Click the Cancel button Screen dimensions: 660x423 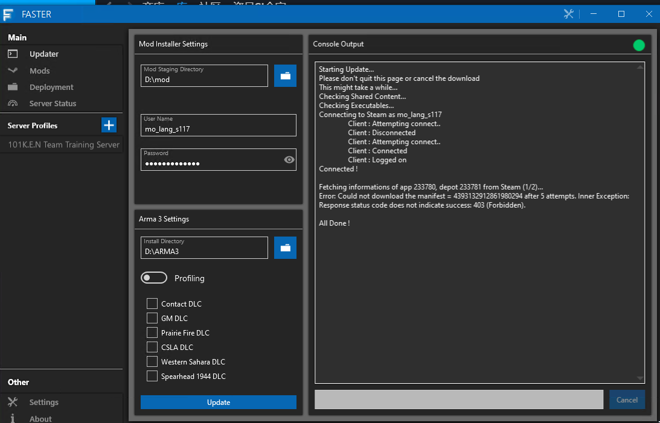(x=627, y=399)
